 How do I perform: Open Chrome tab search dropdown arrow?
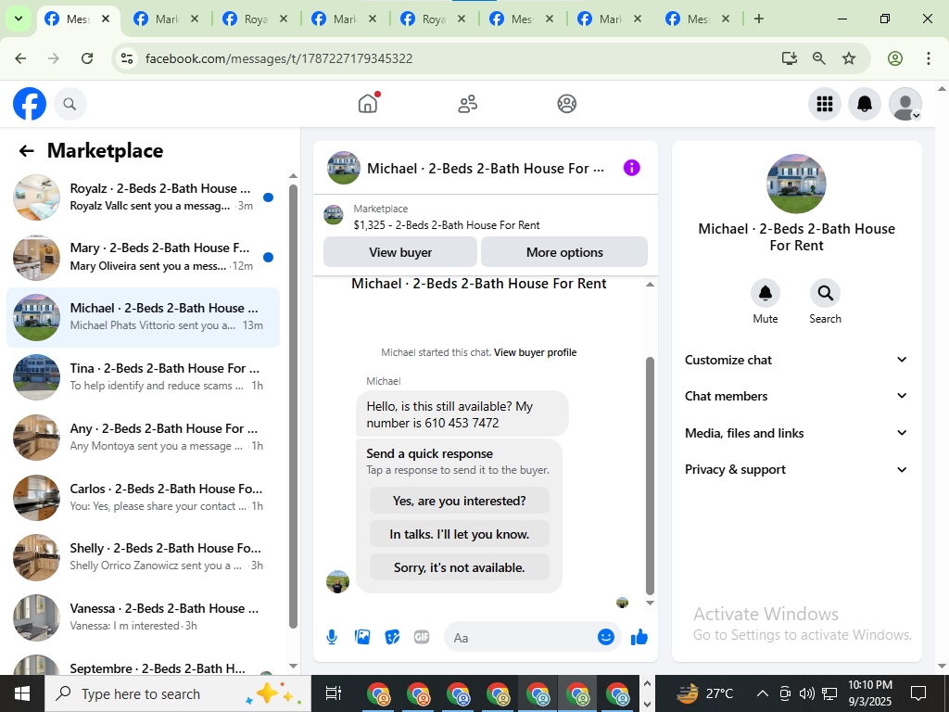(x=19, y=19)
